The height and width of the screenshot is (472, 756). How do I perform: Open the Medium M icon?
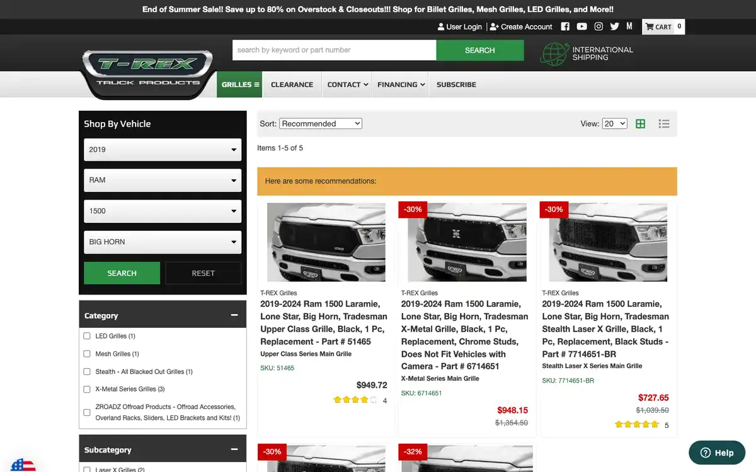pyautogui.click(x=629, y=26)
